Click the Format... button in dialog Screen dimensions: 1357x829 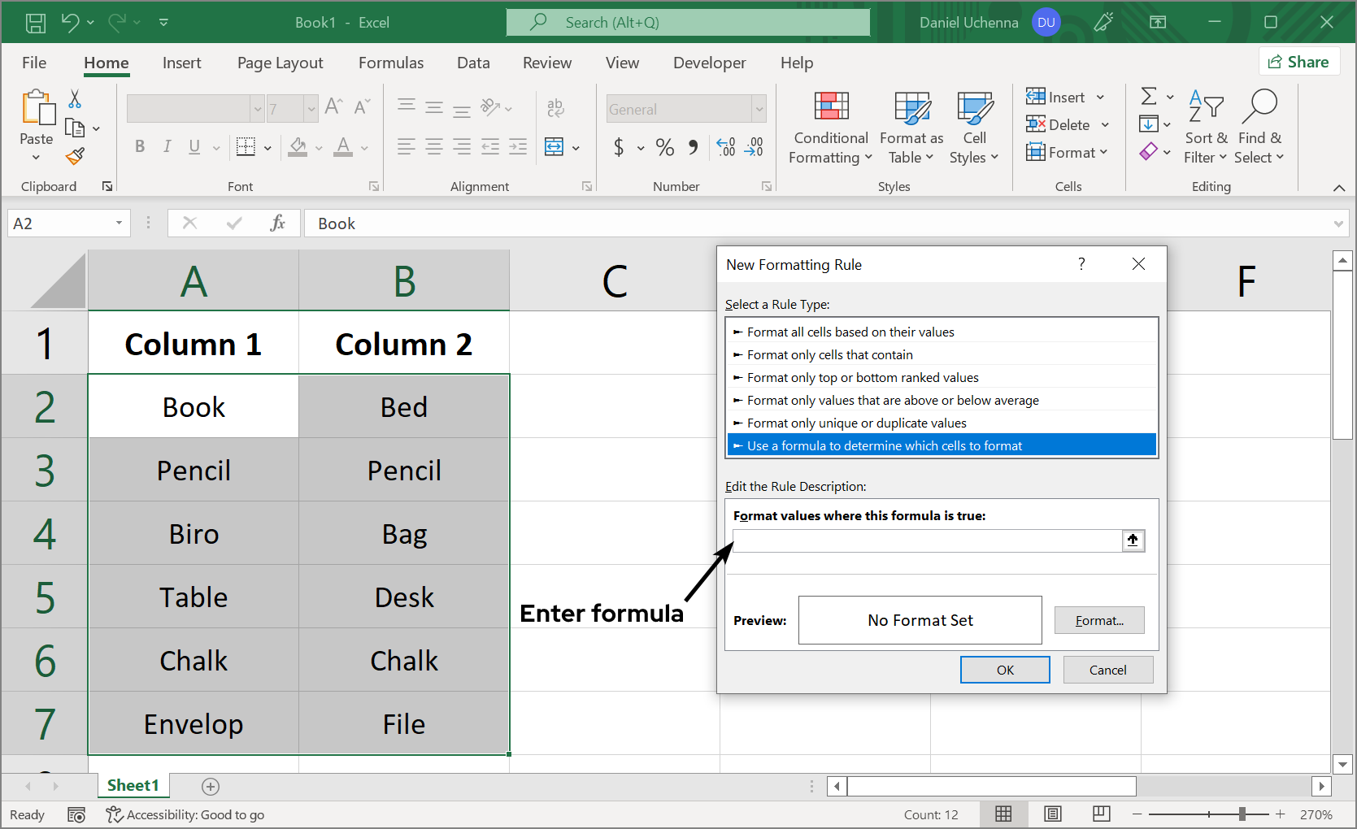pos(1098,621)
